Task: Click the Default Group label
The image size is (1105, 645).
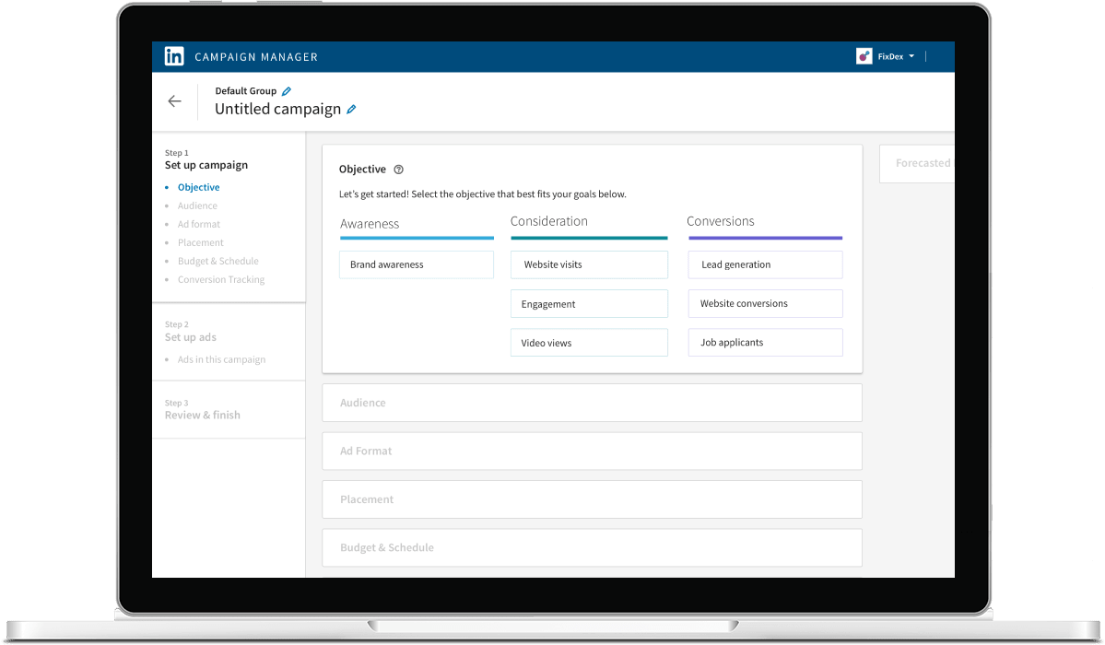Action: tap(246, 91)
